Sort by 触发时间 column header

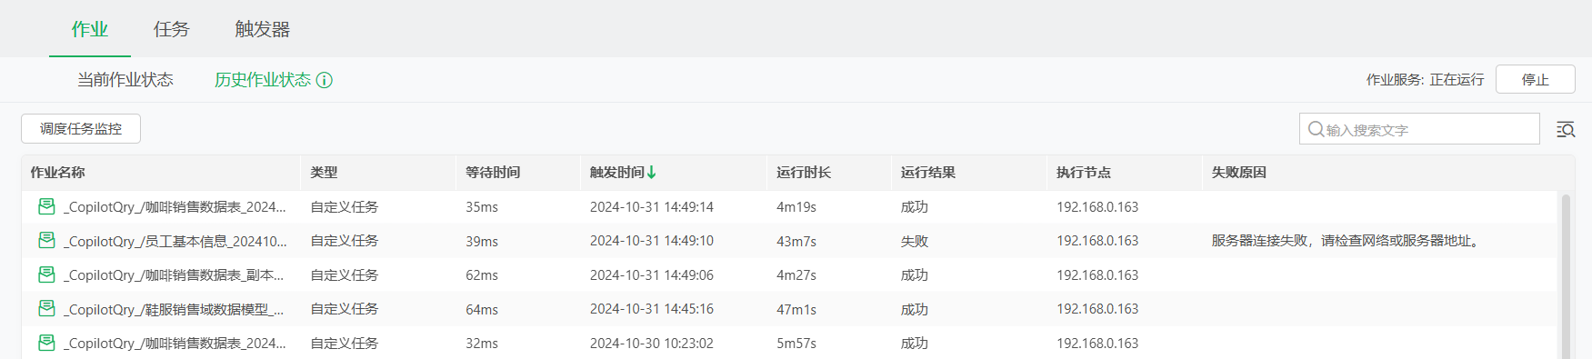tap(617, 172)
